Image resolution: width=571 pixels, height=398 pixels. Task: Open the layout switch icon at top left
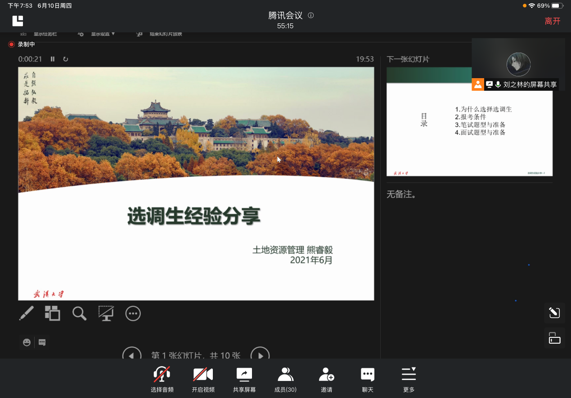pos(18,21)
